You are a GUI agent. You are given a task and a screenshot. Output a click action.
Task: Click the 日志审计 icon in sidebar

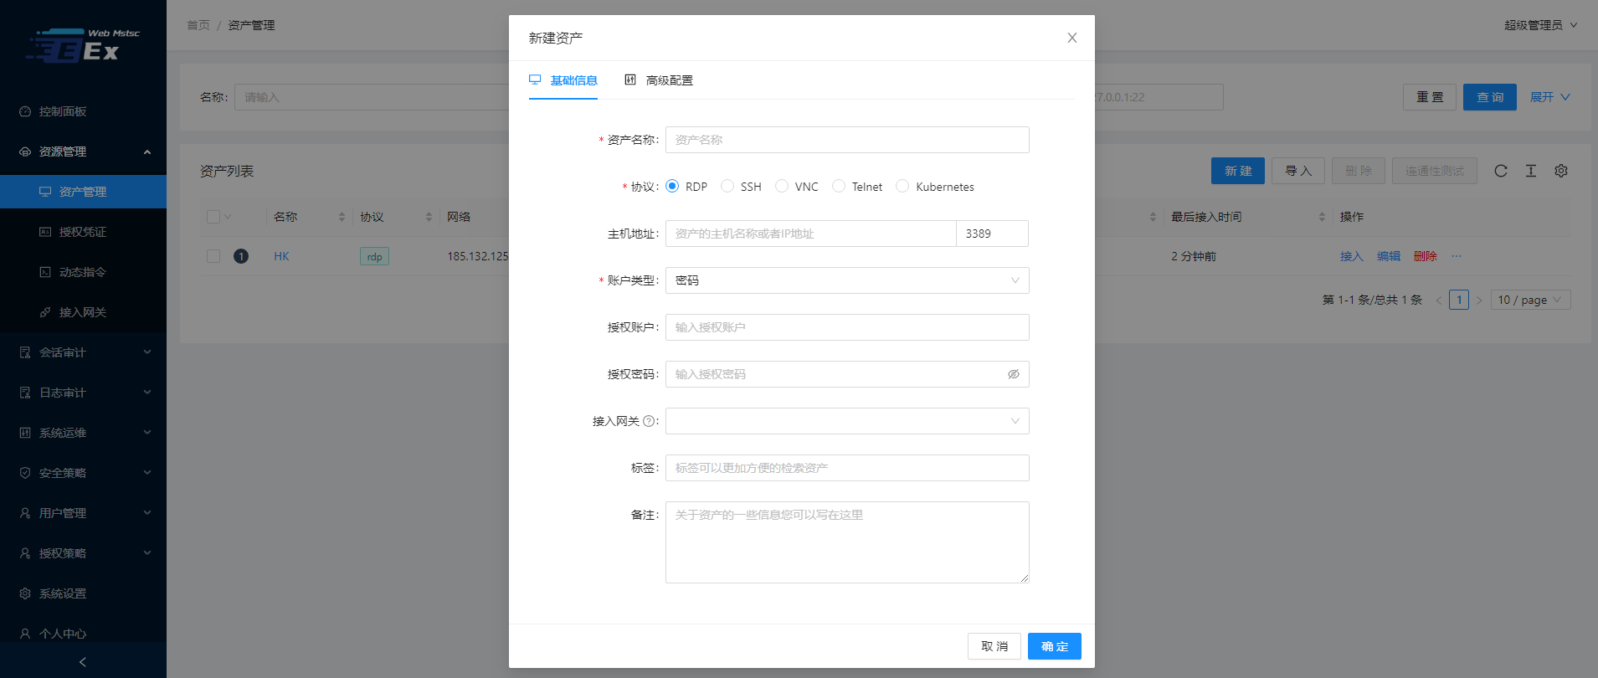pyautogui.click(x=25, y=393)
